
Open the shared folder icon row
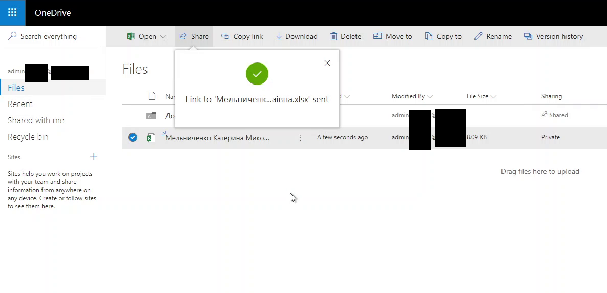coord(151,116)
